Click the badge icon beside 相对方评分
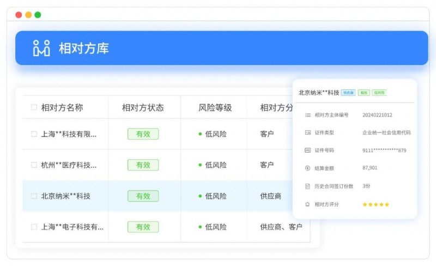This screenshot has width=436, height=266. pos(308,204)
